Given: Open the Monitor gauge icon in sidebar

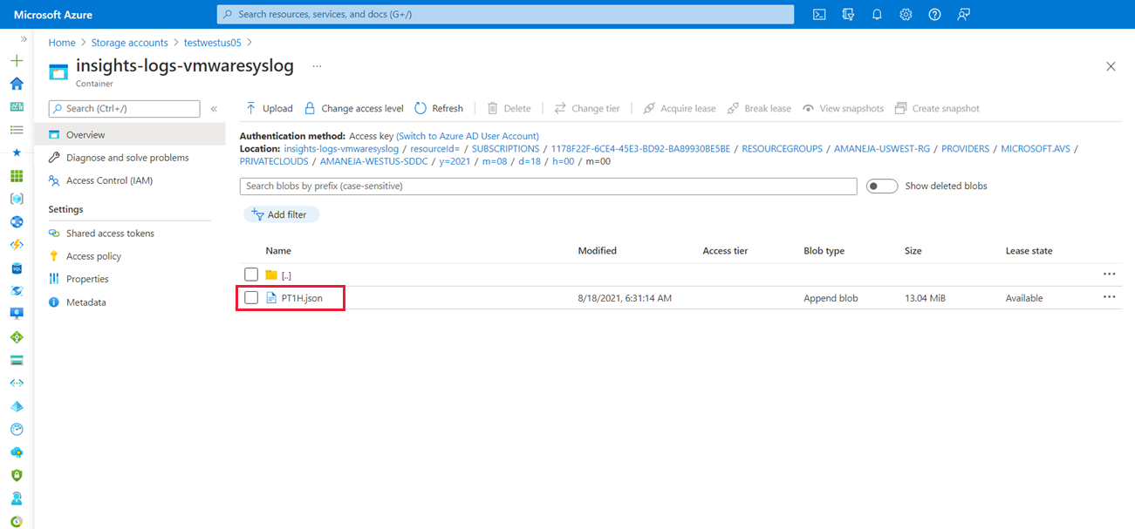Looking at the screenshot, I should [x=17, y=429].
